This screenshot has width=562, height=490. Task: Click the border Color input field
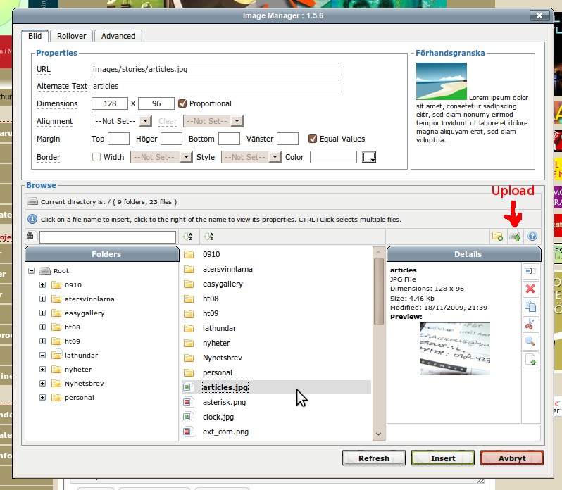pos(333,157)
